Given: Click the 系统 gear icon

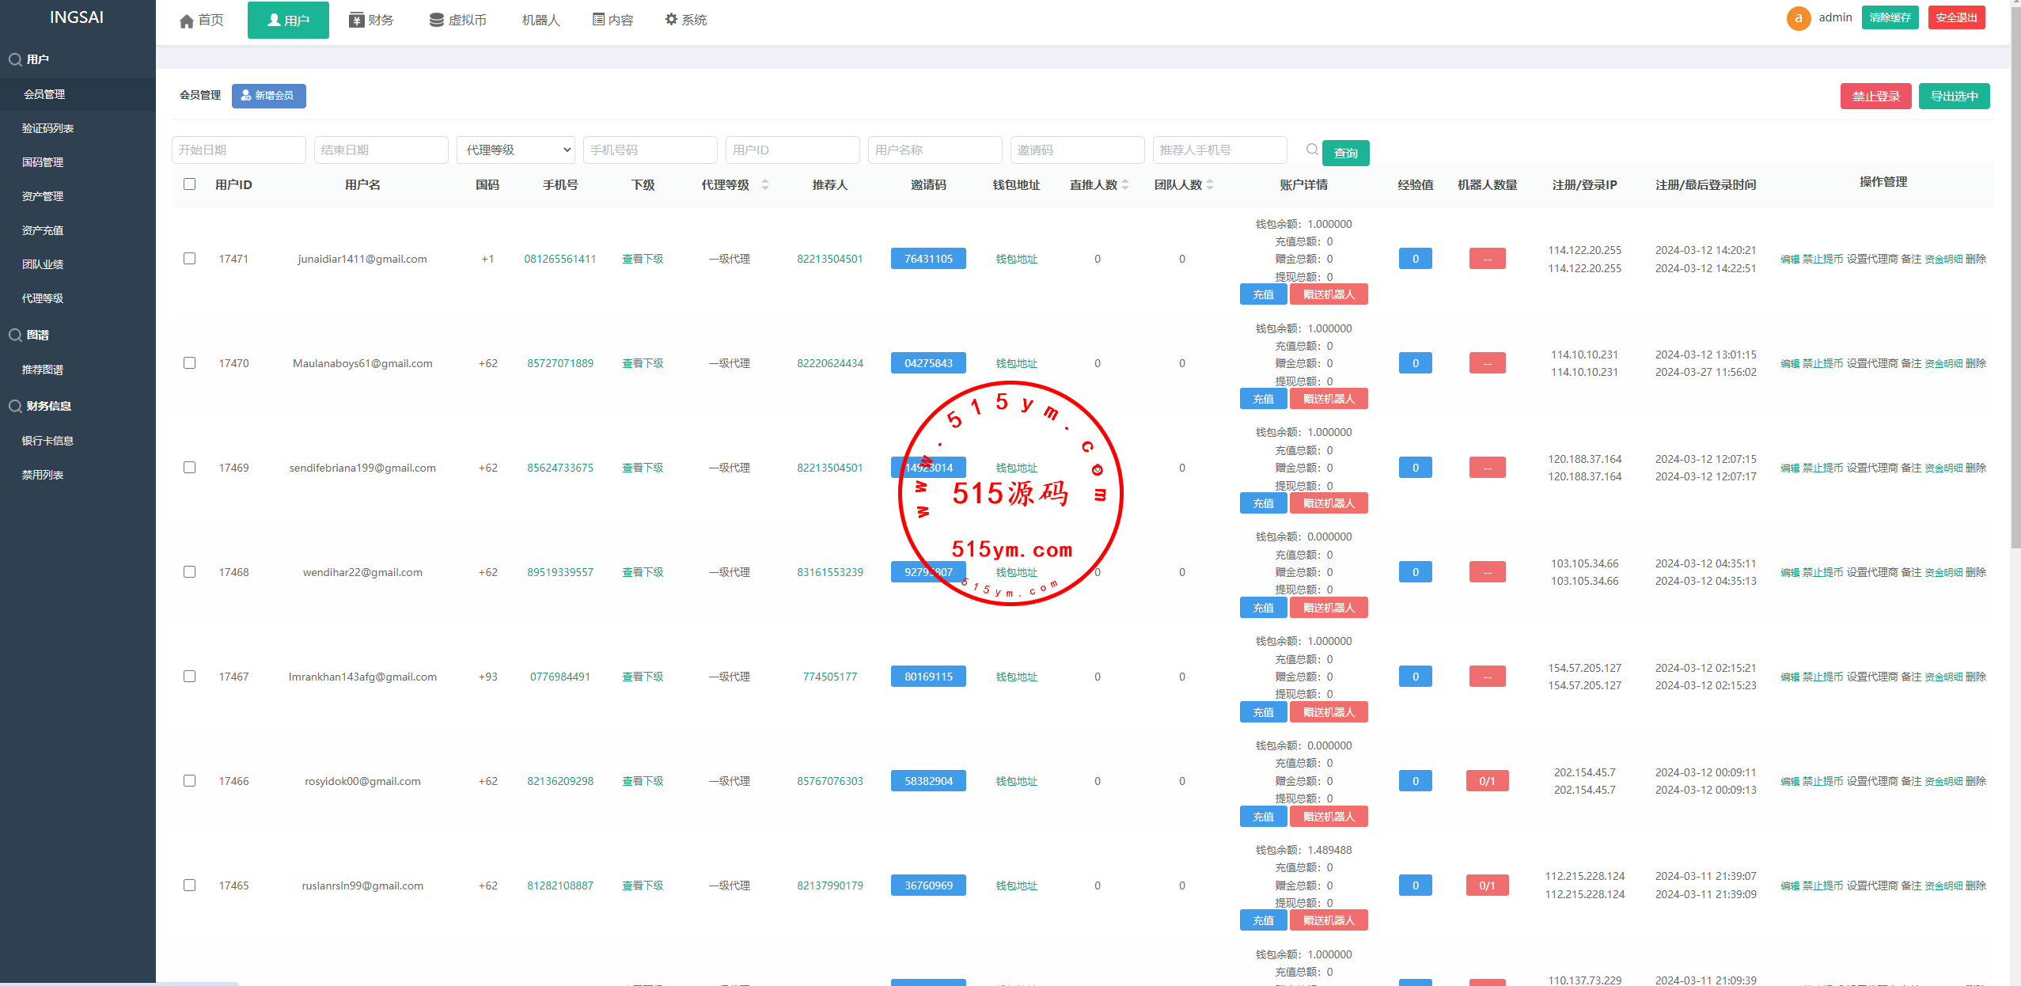Looking at the screenshot, I should [671, 19].
